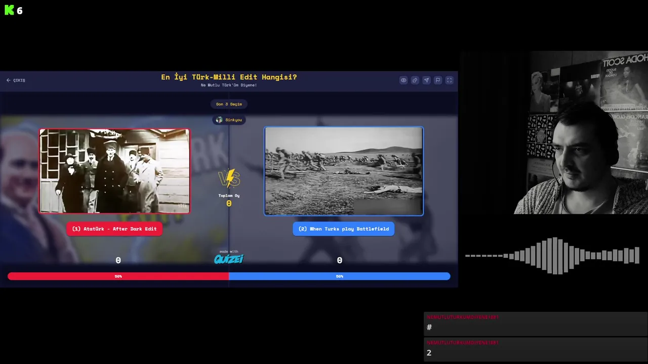Click the Toplam Oy total votes counter
648x364 pixels.
tap(229, 200)
